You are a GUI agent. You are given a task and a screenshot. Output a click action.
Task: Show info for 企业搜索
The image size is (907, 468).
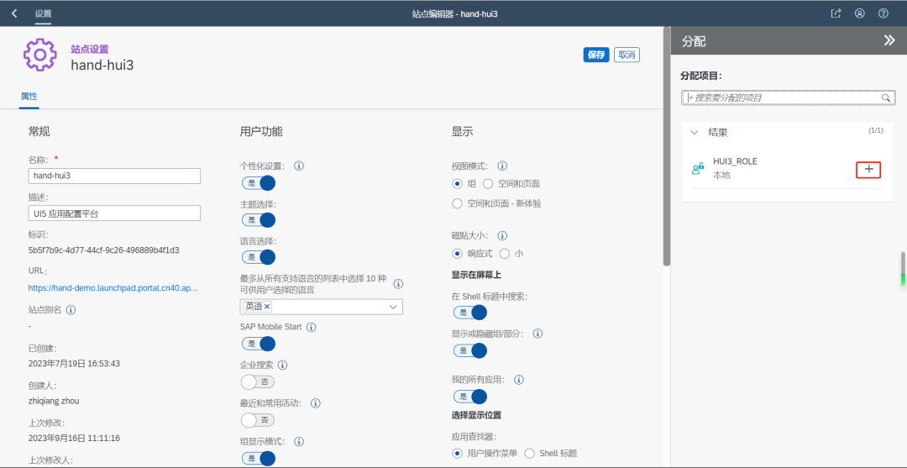coord(283,365)
